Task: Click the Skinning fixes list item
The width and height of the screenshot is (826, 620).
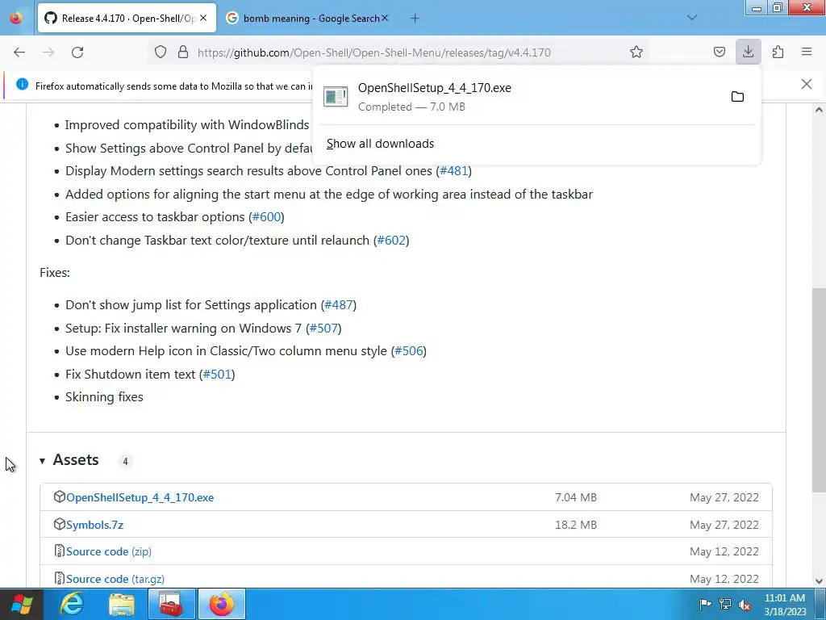Action: click(104, 397)
